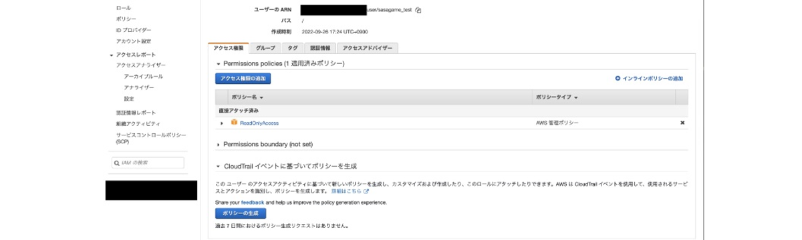Click the ポリシーの生成 button
Image resolution: width=802 pixels, height=240 pixels.
pos(241,213)
